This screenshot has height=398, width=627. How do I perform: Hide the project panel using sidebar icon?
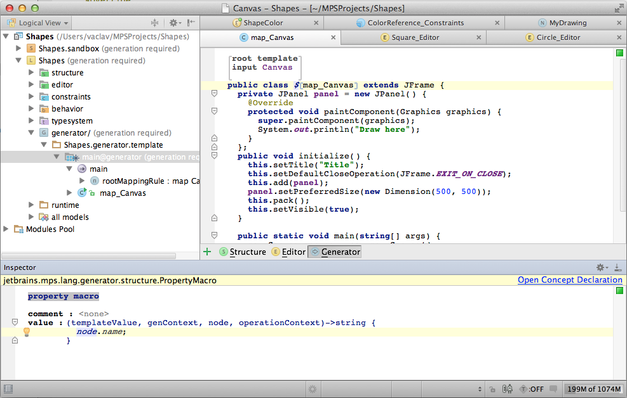pos(191,23)
